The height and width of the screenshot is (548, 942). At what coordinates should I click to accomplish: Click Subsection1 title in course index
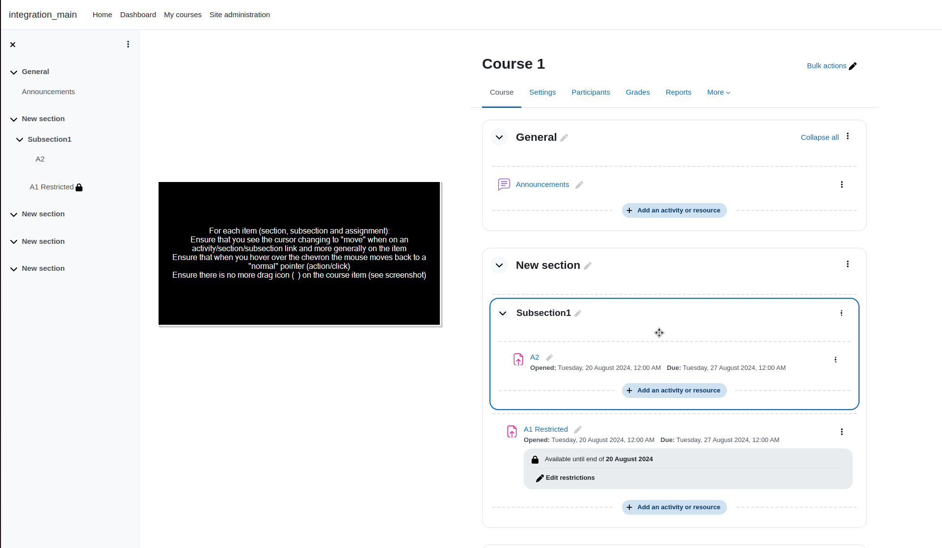click(x=49, y=139)
